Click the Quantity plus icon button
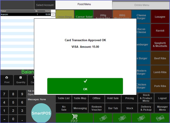Screen dimensions: 170x123 point(21,80)
